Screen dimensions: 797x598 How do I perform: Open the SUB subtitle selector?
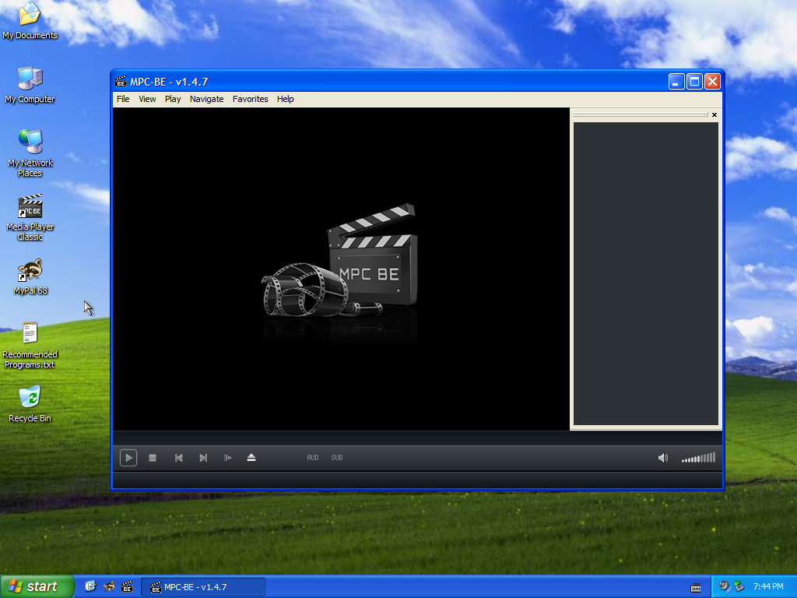click(337, 458)
